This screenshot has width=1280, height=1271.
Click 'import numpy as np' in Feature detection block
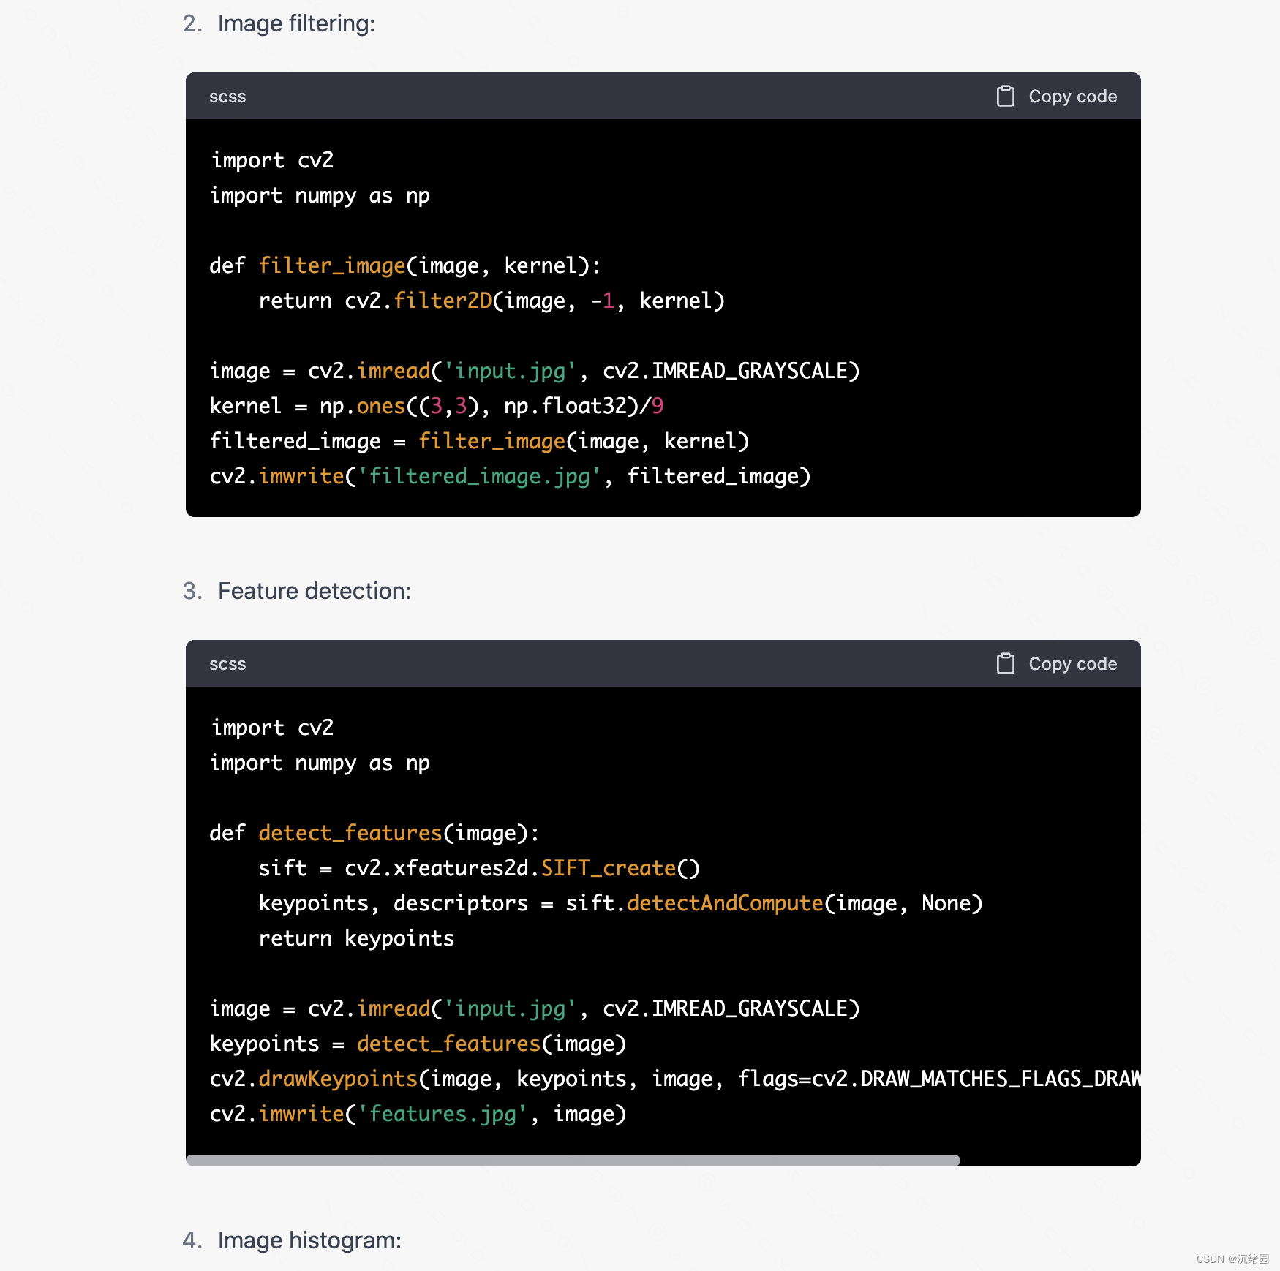click(320, 763)
